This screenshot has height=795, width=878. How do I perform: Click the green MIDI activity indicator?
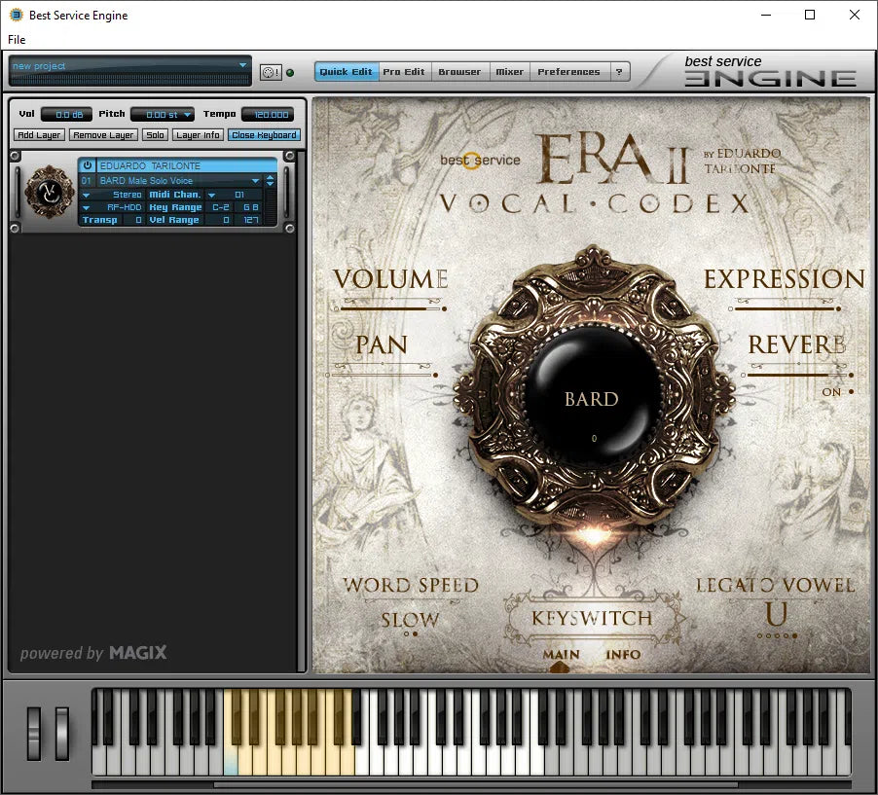(x=291, y=72)
